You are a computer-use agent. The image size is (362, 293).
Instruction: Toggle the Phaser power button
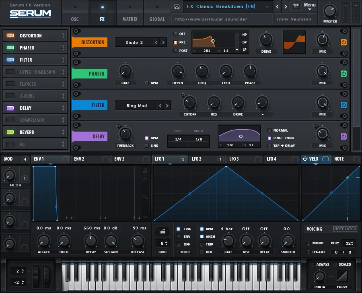(x=343, y=74)
